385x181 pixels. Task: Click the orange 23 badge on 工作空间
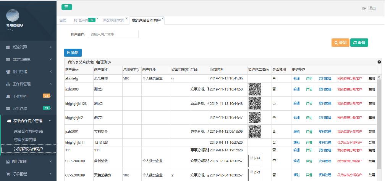coord(46,96)
